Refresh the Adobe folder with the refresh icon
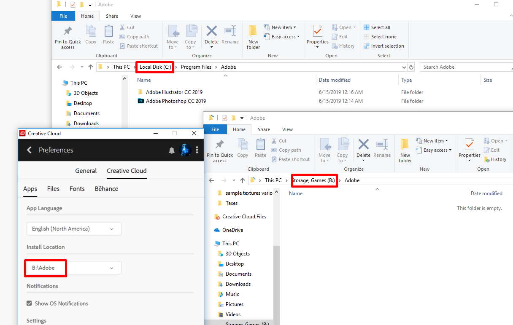Screen dimensions: 513x325 coord(411,67)
